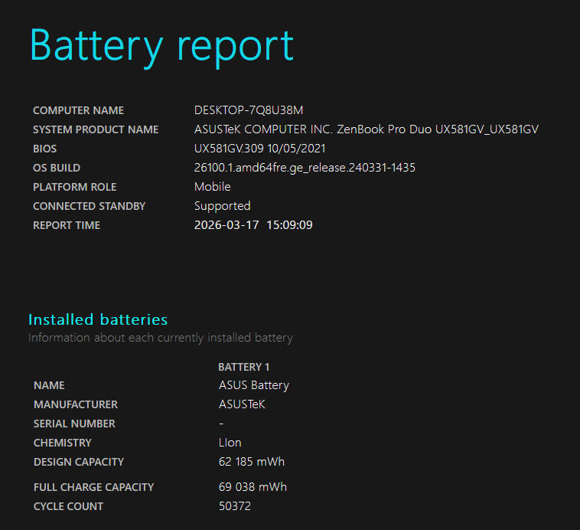Screen dimensions: 580x530
Task: Select the SERIAL NUMBER row label
Action: click(74, 424)
